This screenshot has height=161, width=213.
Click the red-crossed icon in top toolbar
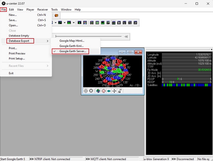(x=56, y=16)
